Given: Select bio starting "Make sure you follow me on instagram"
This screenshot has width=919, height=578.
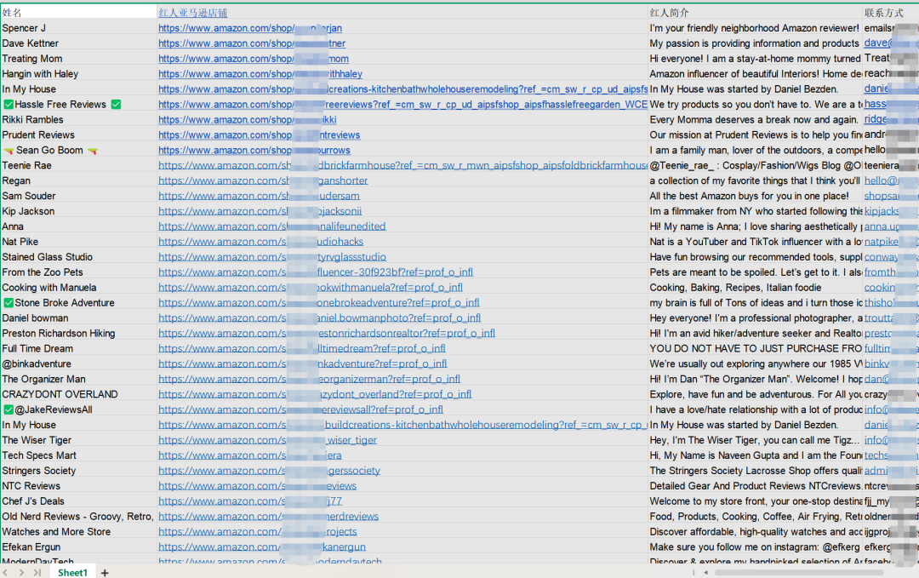Looking at the screenshot, I should pos(755,547).
